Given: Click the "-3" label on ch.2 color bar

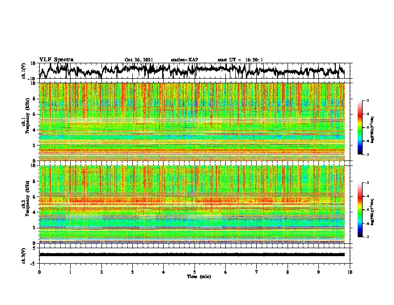Looking at the screenshot, I should tap(367, 183).
